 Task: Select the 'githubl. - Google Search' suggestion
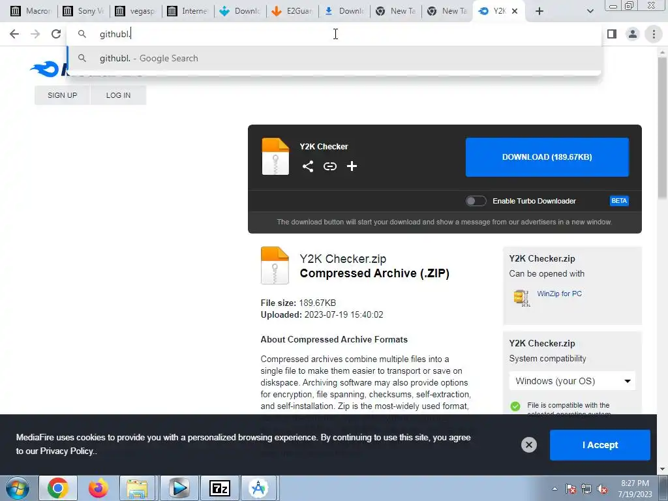tap(335, 58)
